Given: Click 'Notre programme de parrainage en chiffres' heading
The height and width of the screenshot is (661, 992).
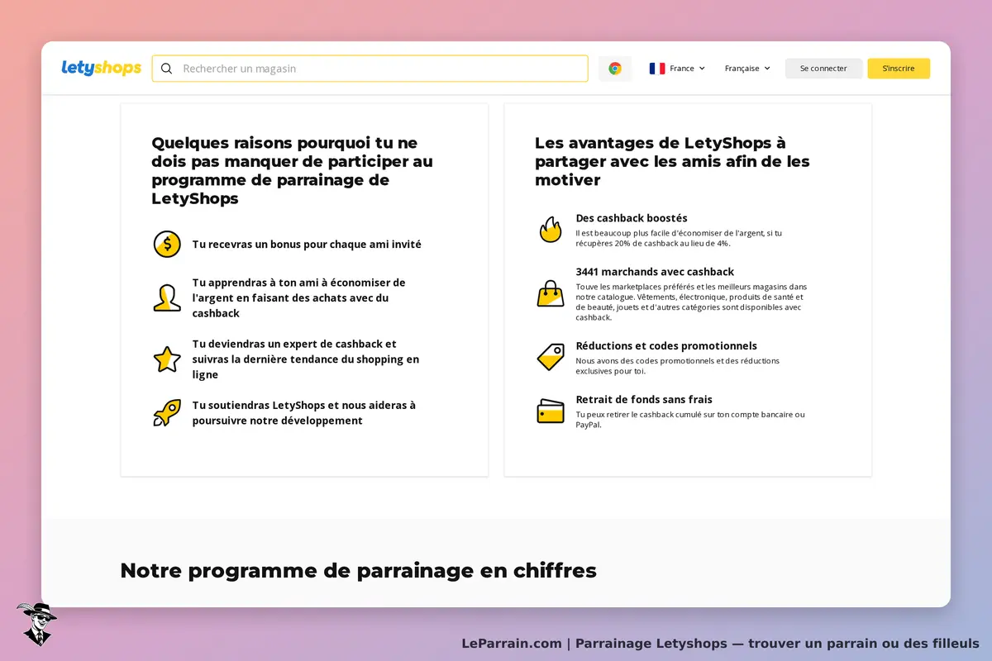Looking at the screenshot, I should (x=358, y=571).
